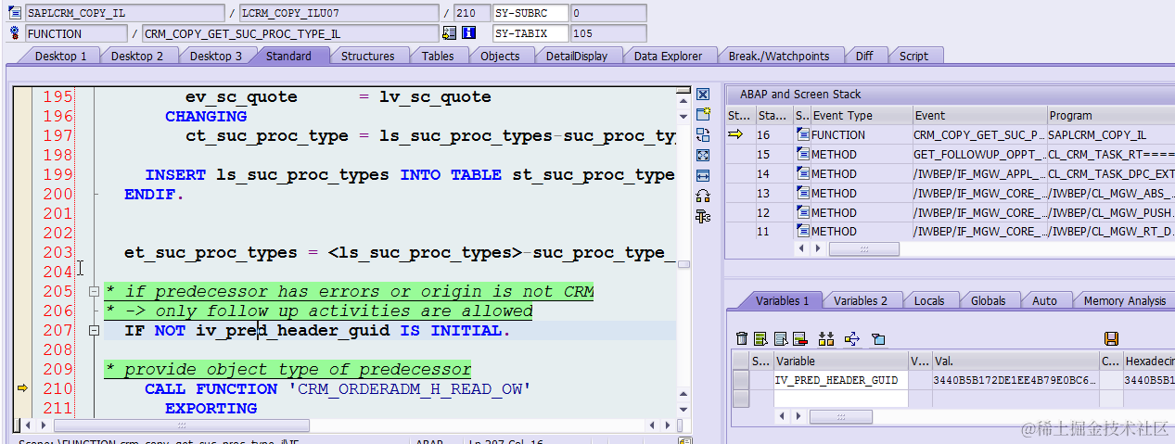Click the stack icon in row 13 METHOD
This screenshot has width=1175, height=444.
click(x=802, y=194)
